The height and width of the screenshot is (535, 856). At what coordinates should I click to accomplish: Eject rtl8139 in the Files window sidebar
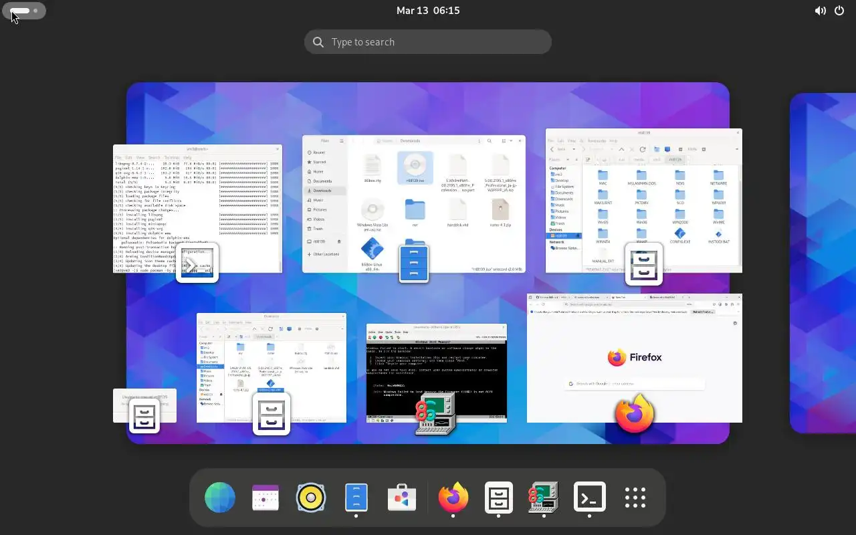pos(339,241)
